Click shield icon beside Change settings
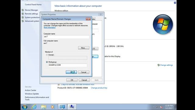Image resolution: width=195 pixels, height=110 pixels. click(x=158, y=65)
